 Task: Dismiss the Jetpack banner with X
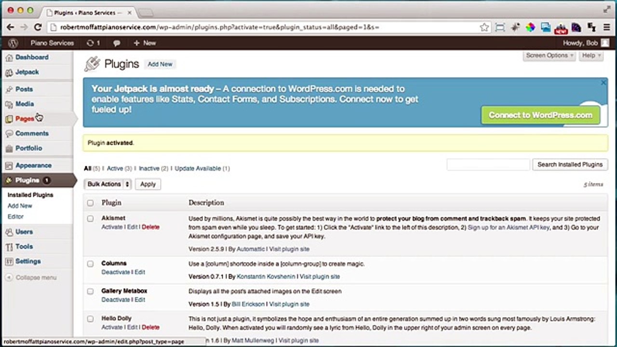point(603,83)
